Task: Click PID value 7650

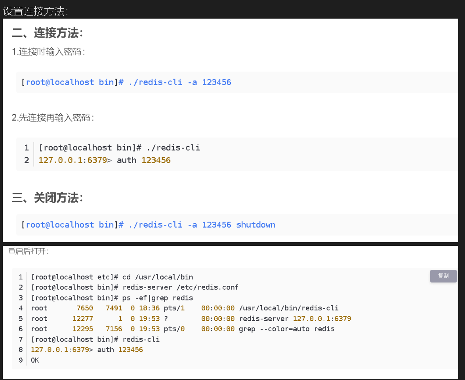Action: click(85, 308)
